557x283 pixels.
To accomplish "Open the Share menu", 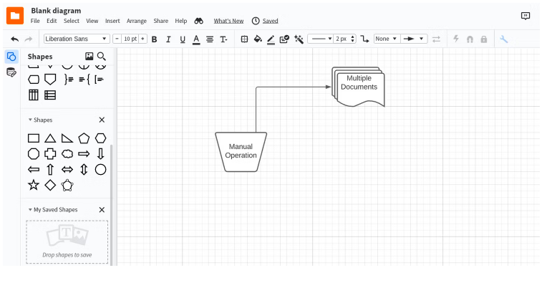I will pyautogui.click(x=160, y=21).
